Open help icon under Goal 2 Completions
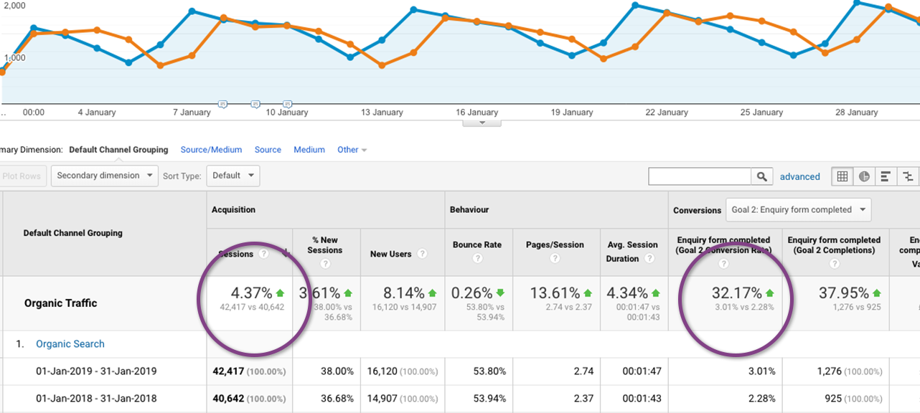This screenshot has height=413, width=920. (834, 264)
